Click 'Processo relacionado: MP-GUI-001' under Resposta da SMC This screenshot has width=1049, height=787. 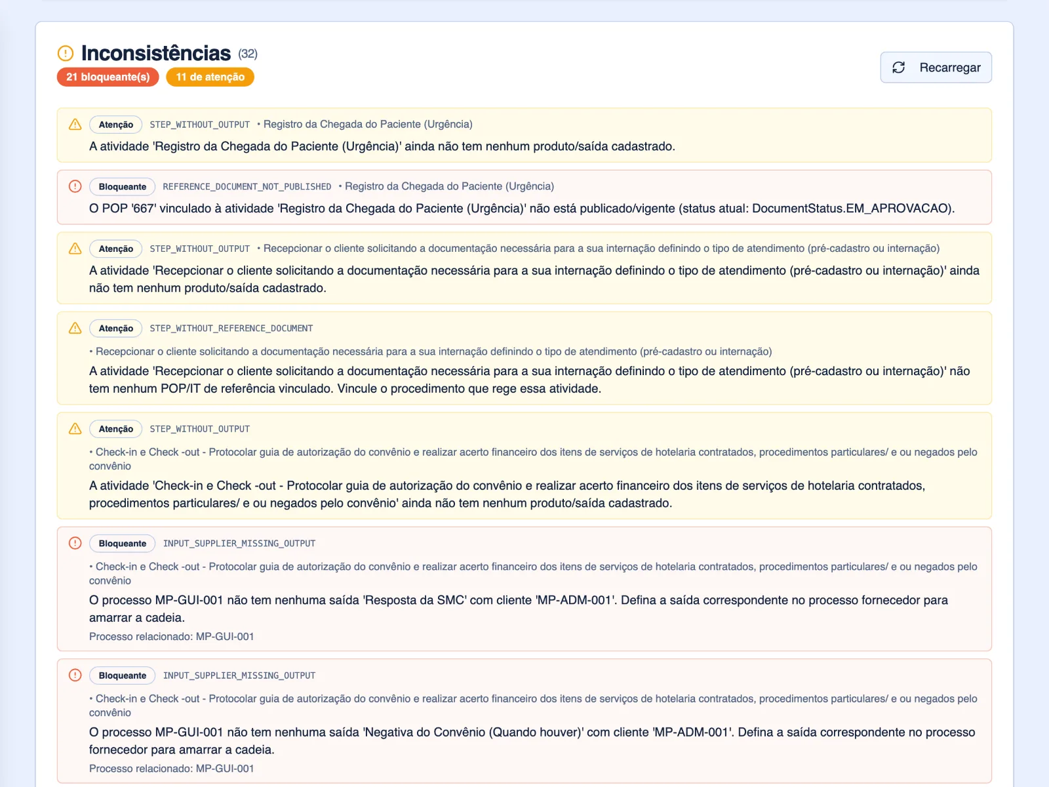point(172,637)
